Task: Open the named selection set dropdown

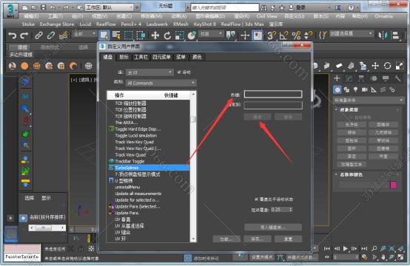Action: tap(352, 34)
